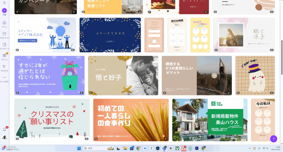Image resolution: width=283 pixels, height=152 pixels.
Task: Open the purple help question mark button
Action: click(273, 139)
